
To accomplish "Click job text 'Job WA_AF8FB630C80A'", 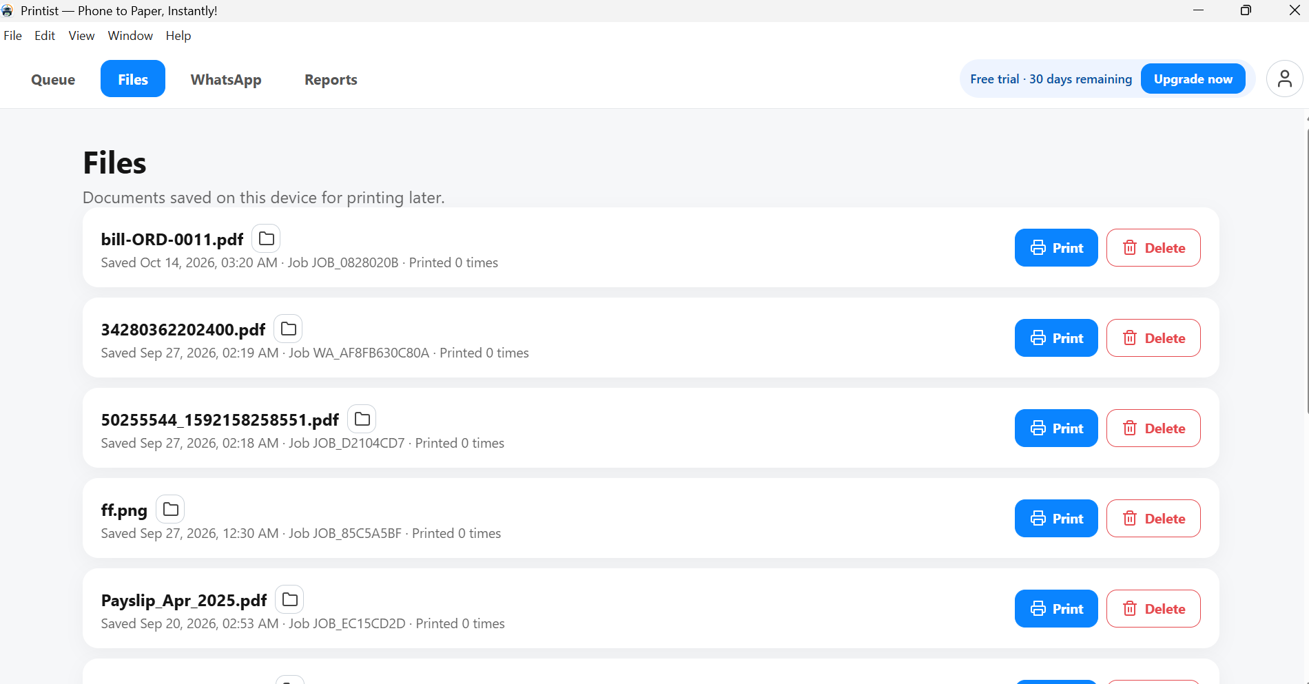I will (x=358, y=353).
